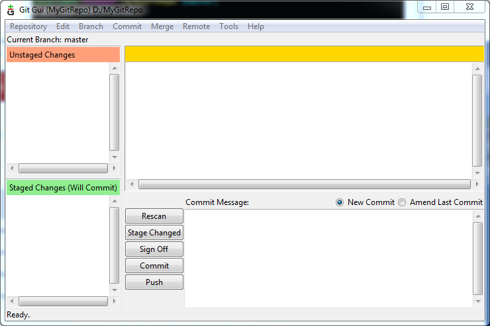Click inside the empty Staged Changes file list
The height and width of the screenshot is (326, 490).
[58, 245]
